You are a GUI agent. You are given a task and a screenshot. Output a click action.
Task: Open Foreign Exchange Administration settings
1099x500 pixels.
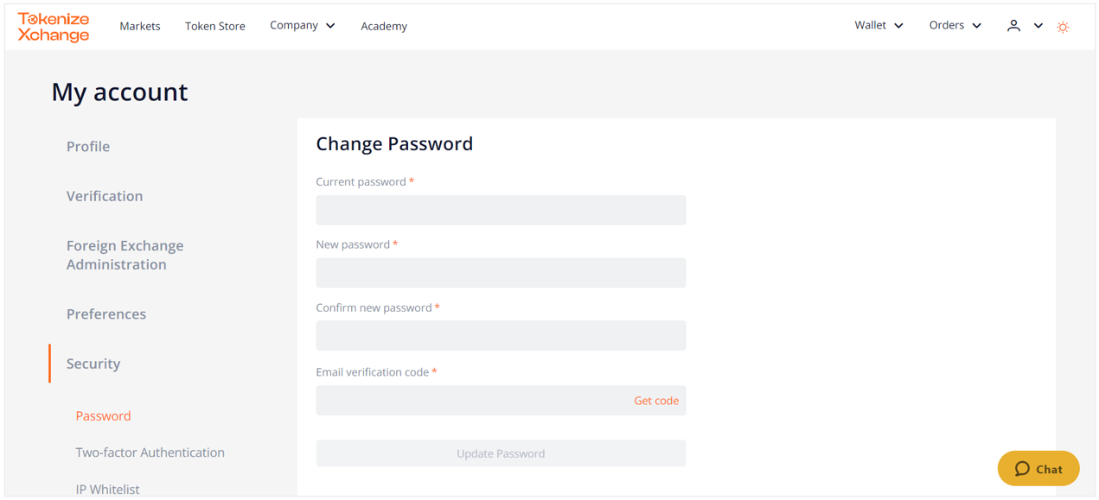tap(125, 255)
